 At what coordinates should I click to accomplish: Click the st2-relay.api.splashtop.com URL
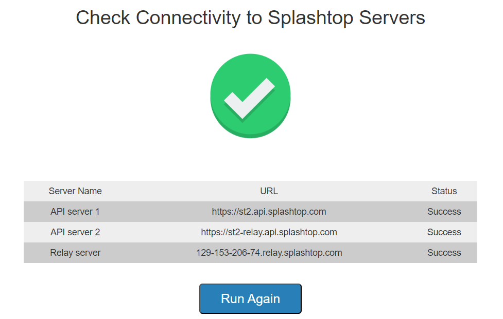[x=269, y=232]
